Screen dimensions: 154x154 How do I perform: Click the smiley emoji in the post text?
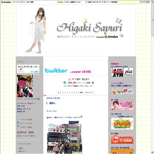click(x=81, y=117)
